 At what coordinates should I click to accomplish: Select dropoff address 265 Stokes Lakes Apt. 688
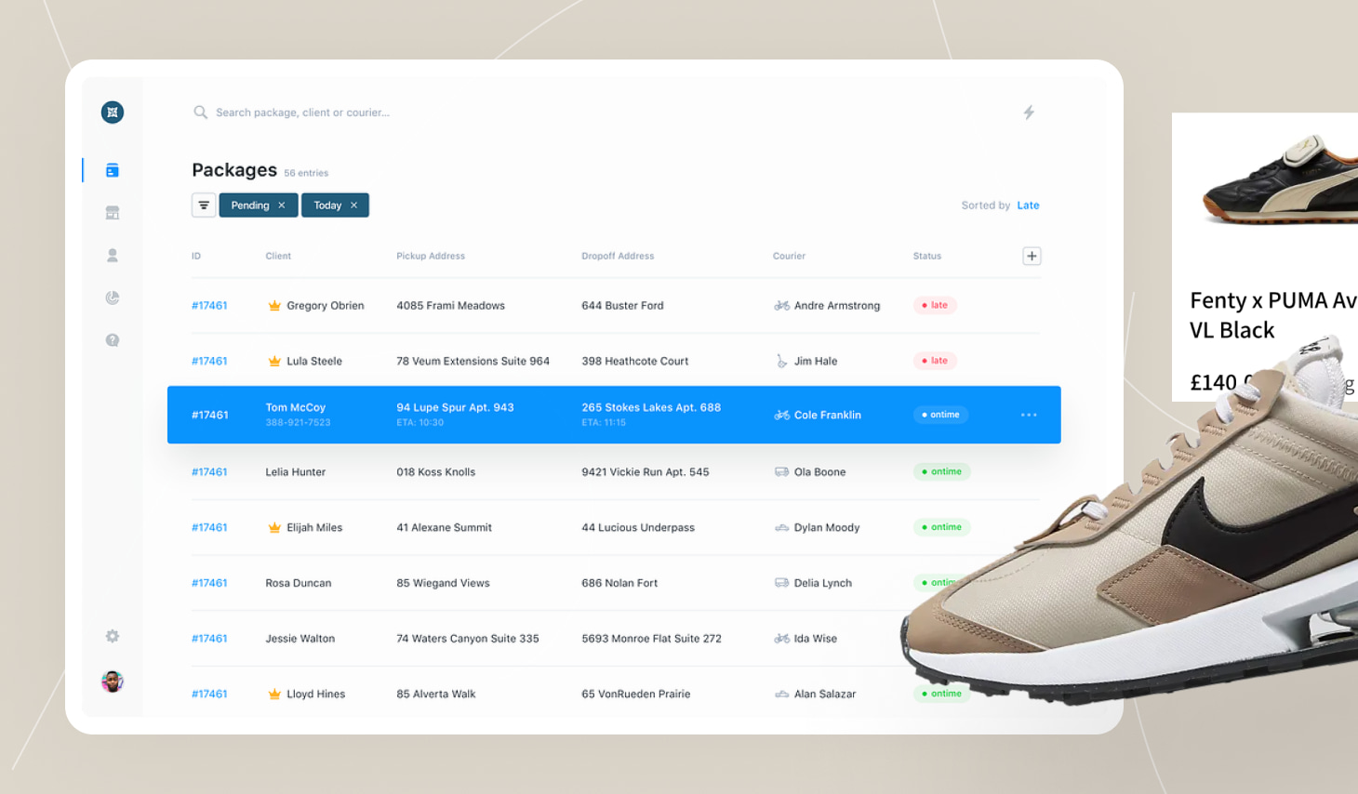coord(651,407)
